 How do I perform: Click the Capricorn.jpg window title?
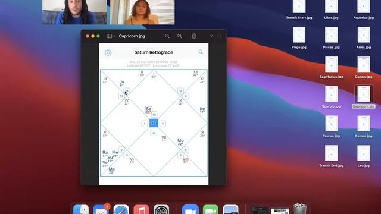(x=132, y=36)
